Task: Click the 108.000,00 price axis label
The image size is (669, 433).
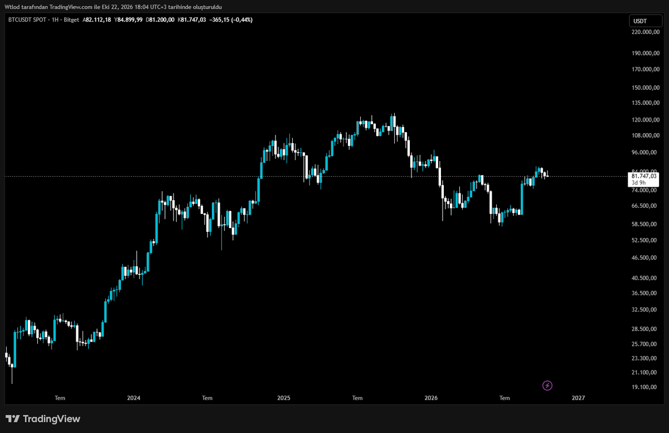Action: [x=646, y=136]
